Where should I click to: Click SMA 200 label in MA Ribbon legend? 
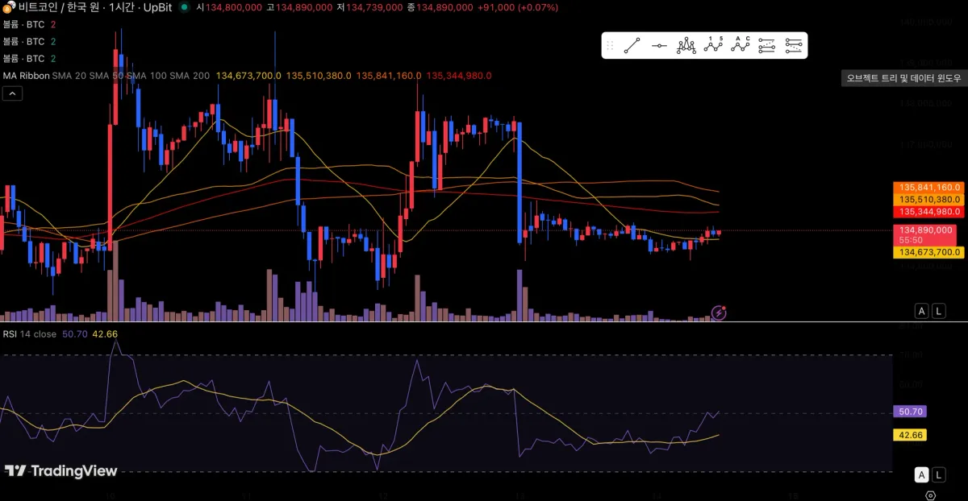click(x=190, y=76)
